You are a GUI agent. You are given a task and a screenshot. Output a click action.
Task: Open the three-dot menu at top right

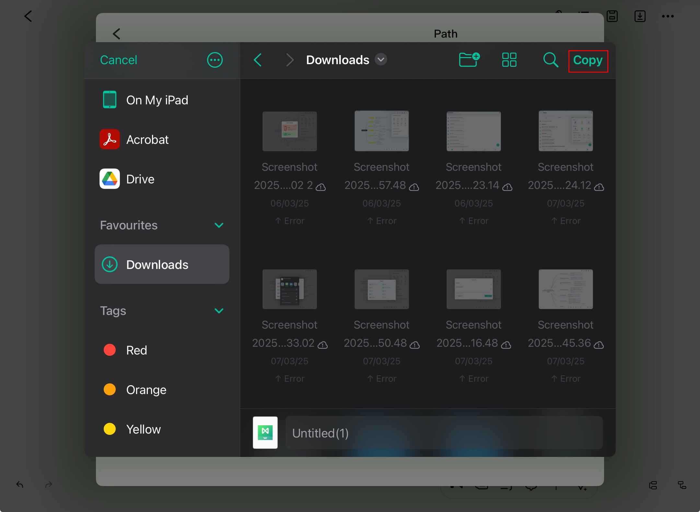click(x=668, y=16)
